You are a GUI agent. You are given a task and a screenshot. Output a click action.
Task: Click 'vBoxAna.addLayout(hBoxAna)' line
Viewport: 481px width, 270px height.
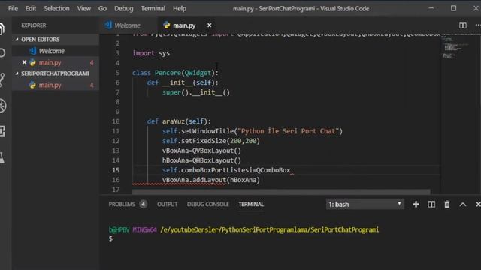click(x=210, y=180)
